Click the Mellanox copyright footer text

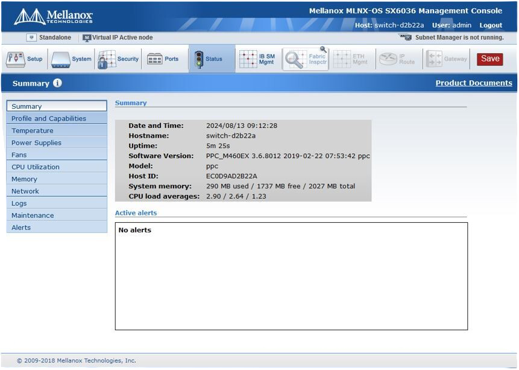(x=77, y=360)
